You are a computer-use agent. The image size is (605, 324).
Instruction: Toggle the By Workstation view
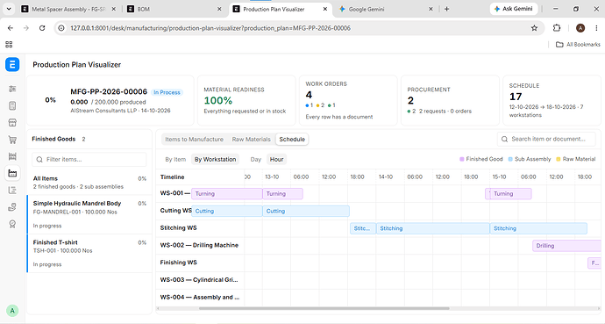coord(215,160)
